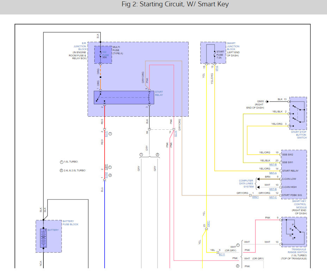Select the 'E/R JUNCTION BLOCK' label

click(x=80, y=46)
